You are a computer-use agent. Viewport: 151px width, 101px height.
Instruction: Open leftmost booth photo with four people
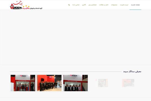[x=23, y=83]
